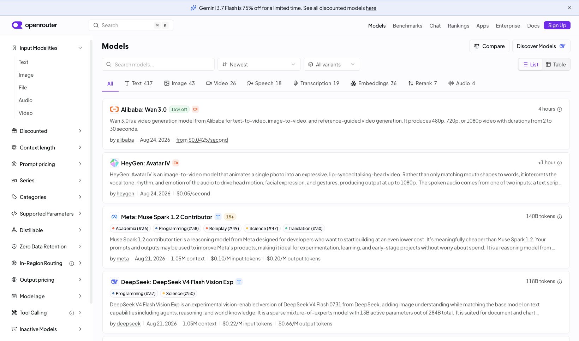Open the alibaba provider link
Screen dimensions: 579x341
125,140
